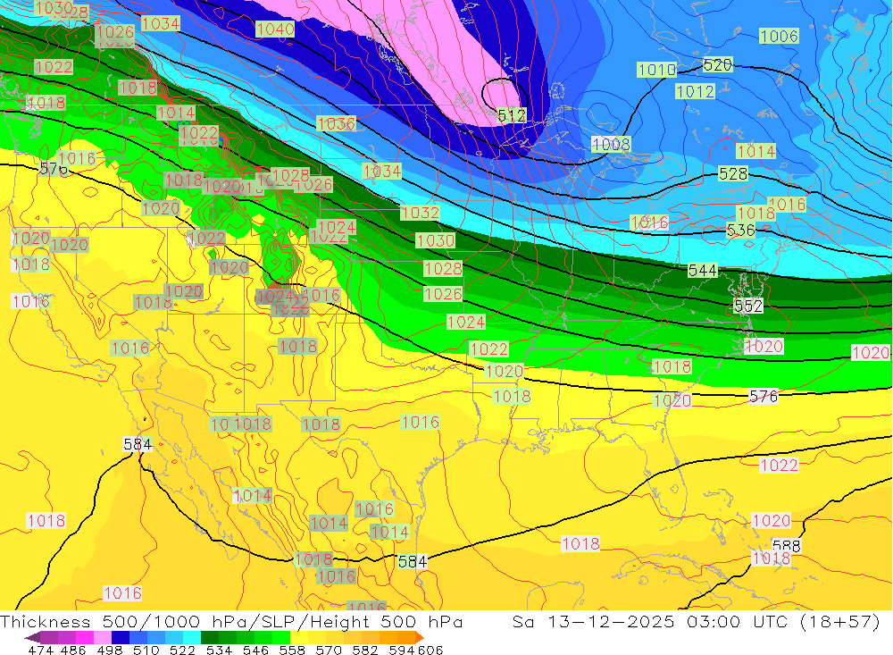Click the legend value '534'
This screenshot has width=893, height=655.
click(219, 650)
